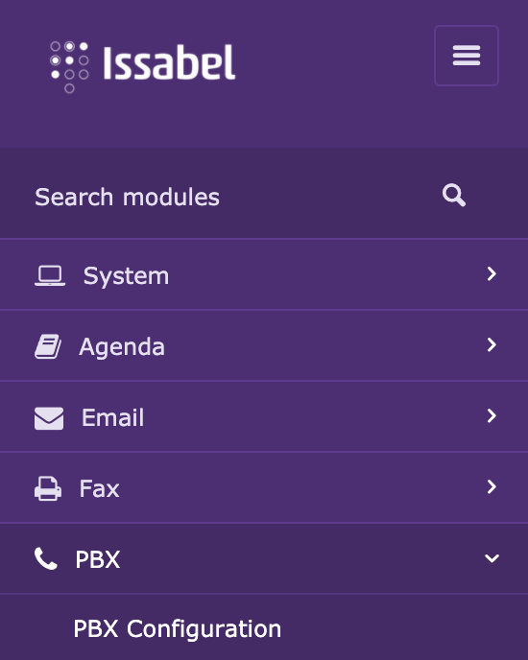Screen dimensions: 528x660
Task: Click the Fax printer icon
Action: (48, 488)
